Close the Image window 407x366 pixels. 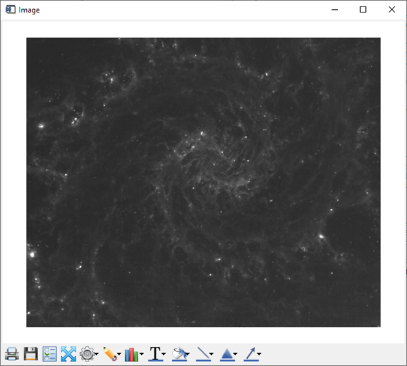coord(391,10)
